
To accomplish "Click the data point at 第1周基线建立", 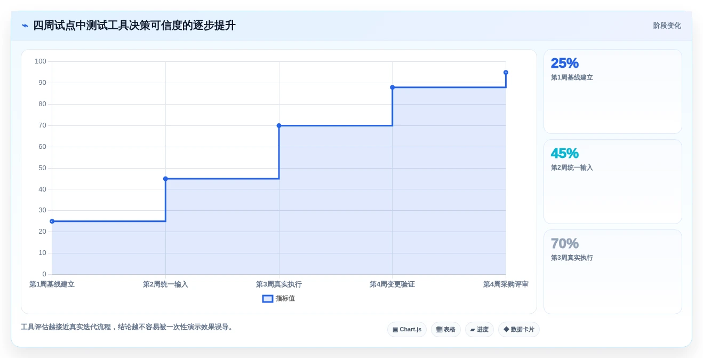I will click(52, 221).
